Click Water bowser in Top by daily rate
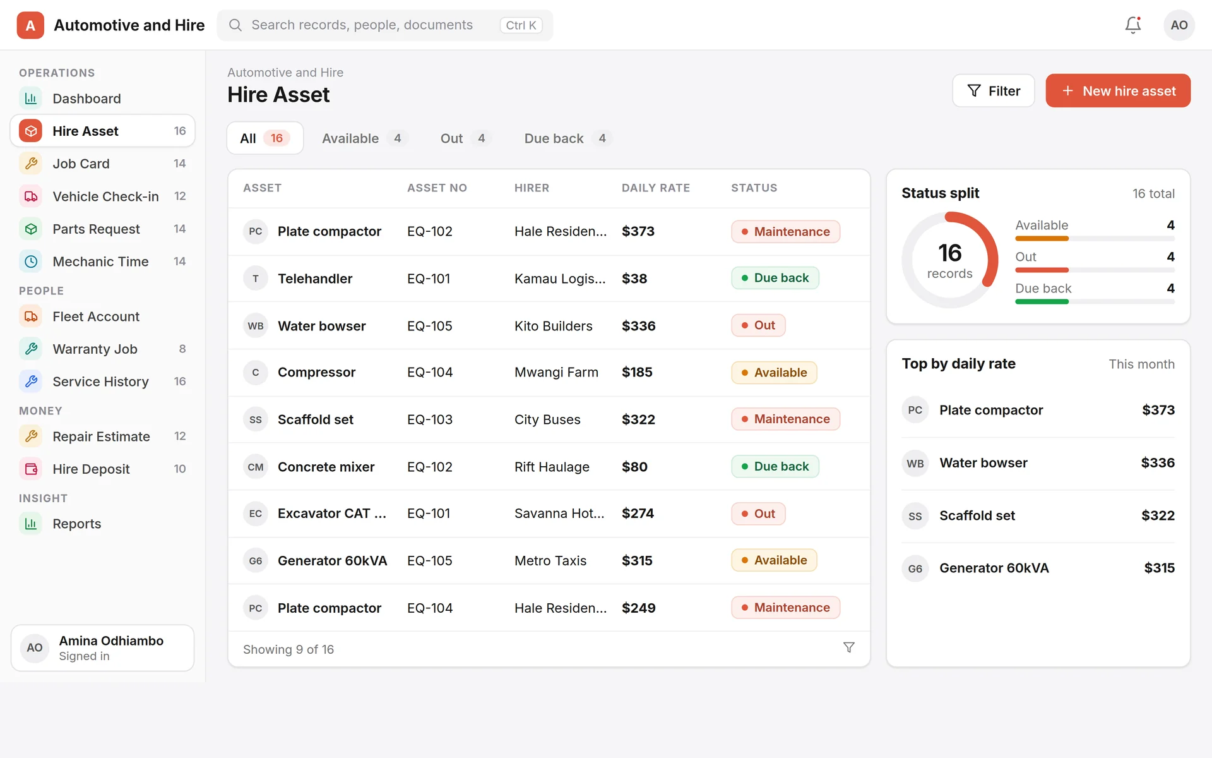 pos(983,463)
